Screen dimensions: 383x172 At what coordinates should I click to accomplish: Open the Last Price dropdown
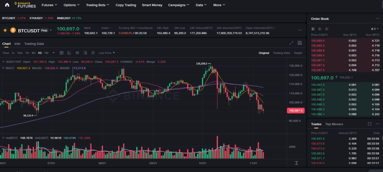click(107, 53)
